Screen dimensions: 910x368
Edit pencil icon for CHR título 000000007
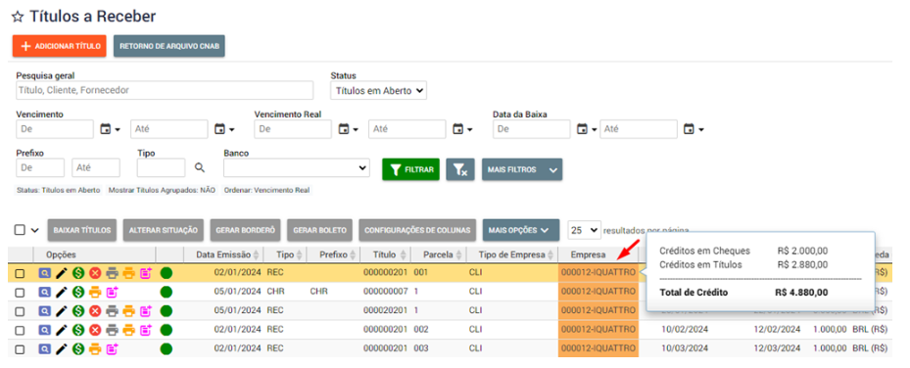[x=62, y=292]
